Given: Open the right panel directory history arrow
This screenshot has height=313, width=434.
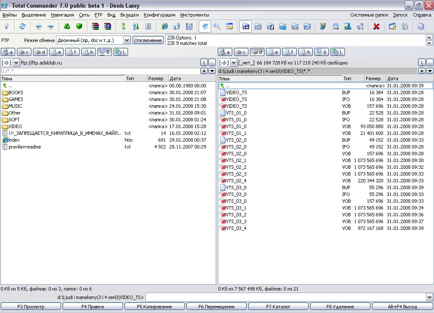Looking at the screenshot, I should (430, 71).
